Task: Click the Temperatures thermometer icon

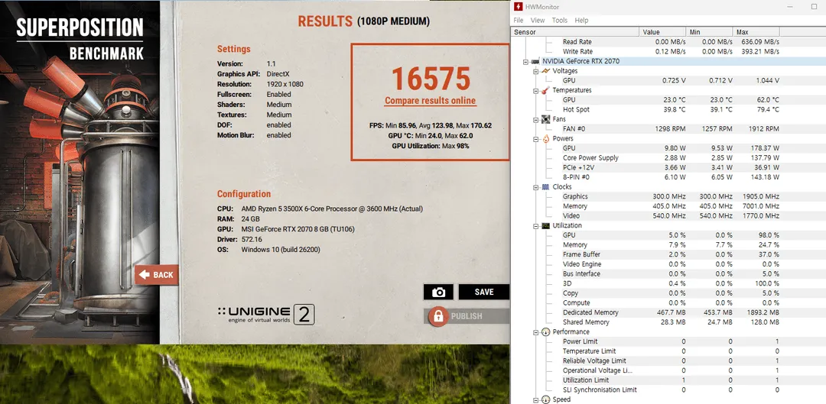Action: coord(546,90)
